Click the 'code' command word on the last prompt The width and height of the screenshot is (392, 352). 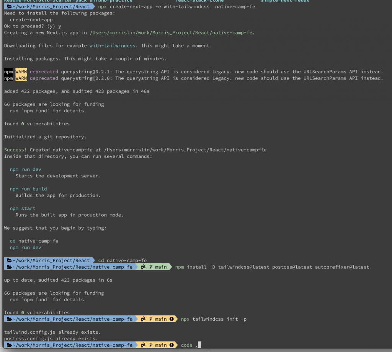coord(186,345)
